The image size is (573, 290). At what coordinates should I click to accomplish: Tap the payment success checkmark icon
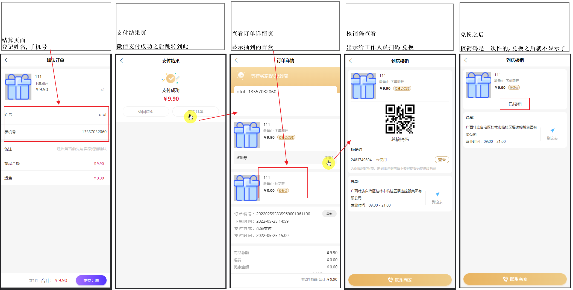point(171,79)
